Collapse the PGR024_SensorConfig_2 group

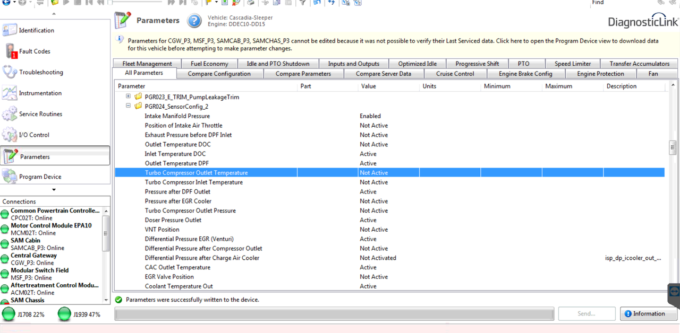(128, 106)
